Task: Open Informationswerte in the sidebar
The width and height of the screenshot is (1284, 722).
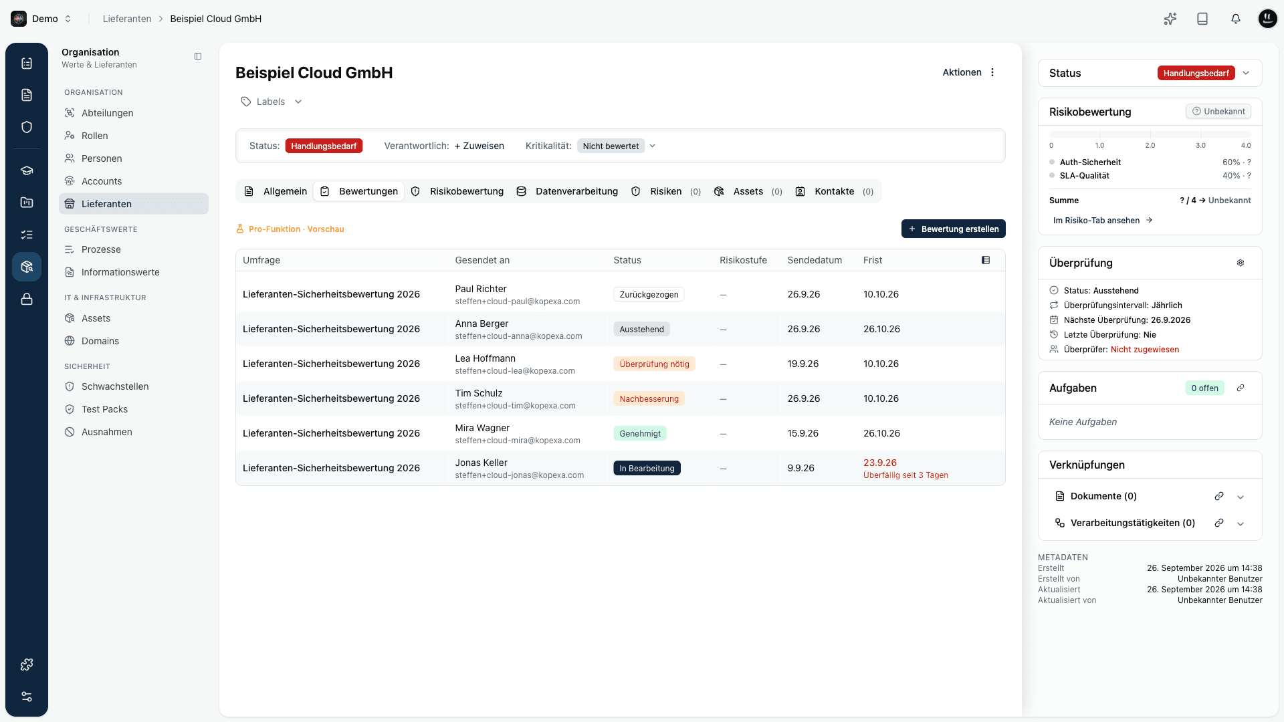Action: 134,272
